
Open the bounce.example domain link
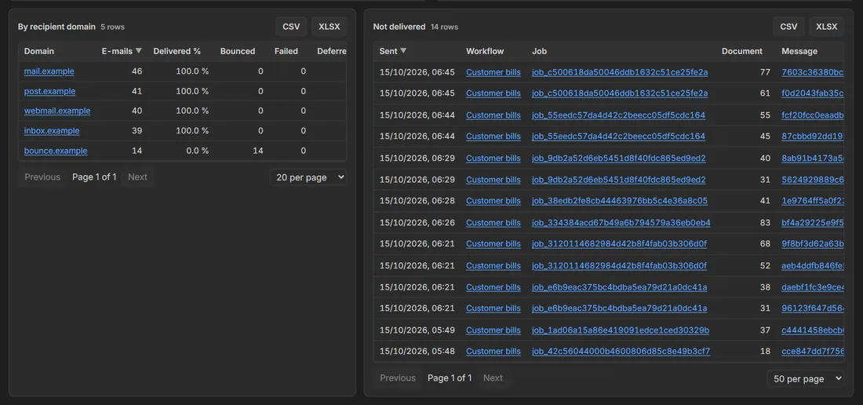coord(56,150)
